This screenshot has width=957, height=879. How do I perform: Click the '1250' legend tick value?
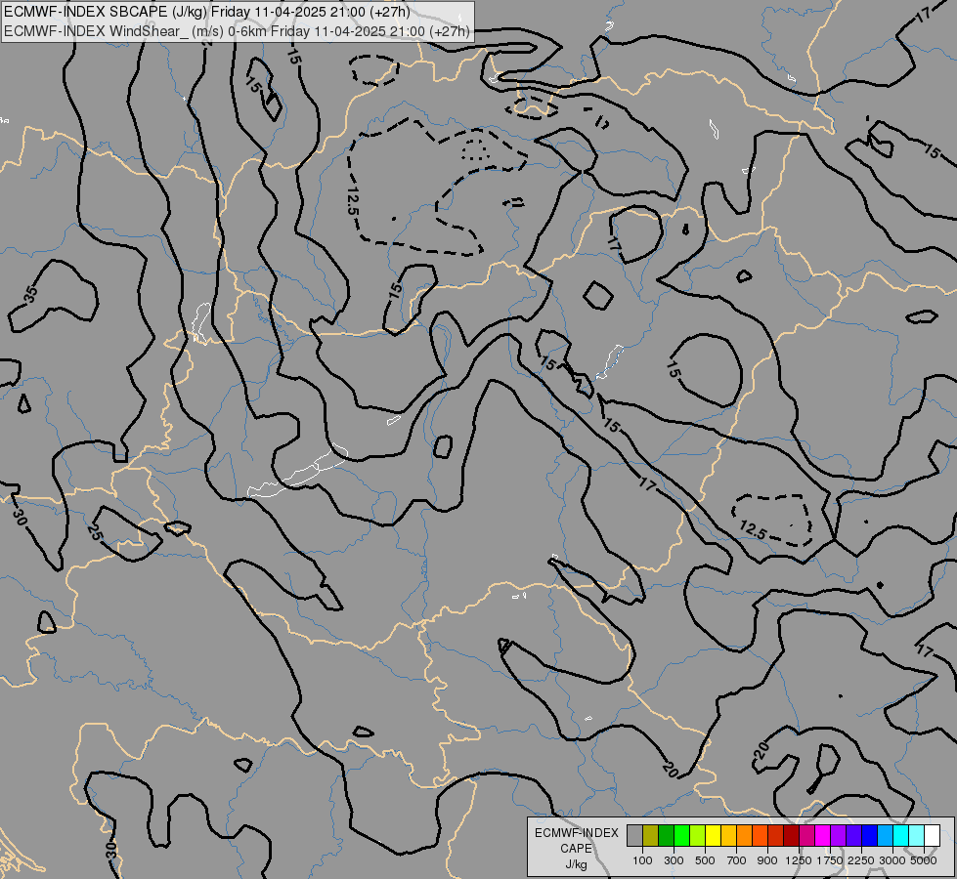[x=799, y=860]
